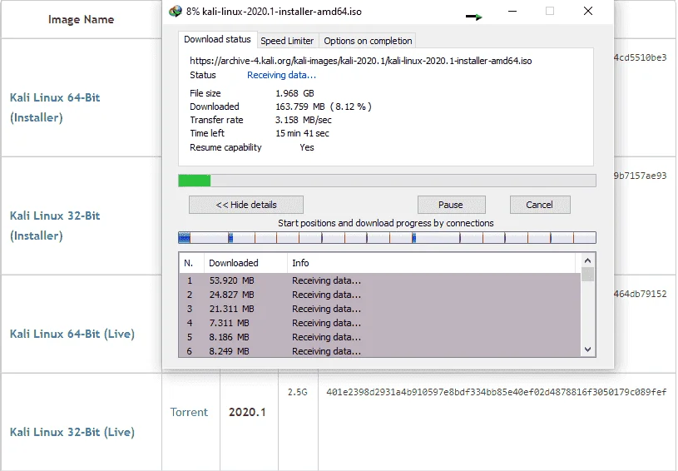Click the 163.759 MB downloaded value
This screenshot has width=678, height=471.
coord(324,107)
